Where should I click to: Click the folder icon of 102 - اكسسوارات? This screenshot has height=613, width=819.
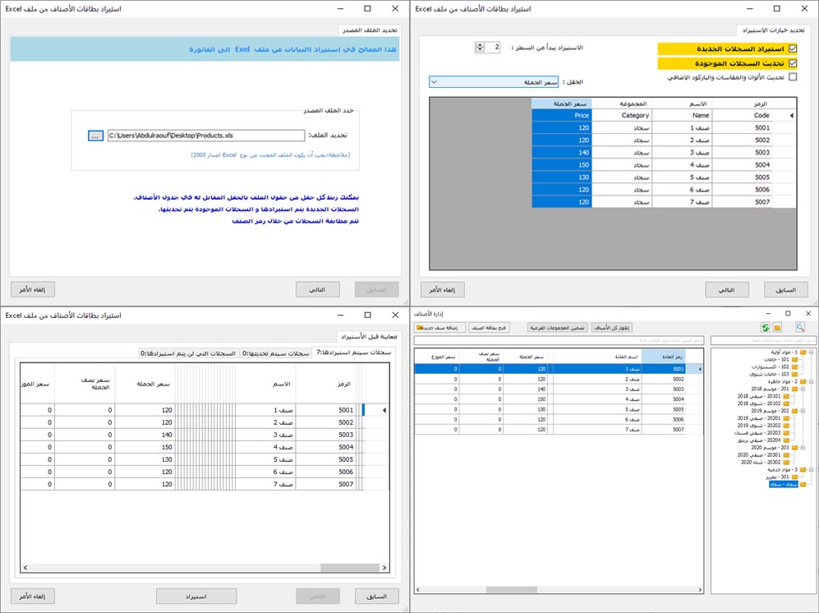[x=794, y=366]
